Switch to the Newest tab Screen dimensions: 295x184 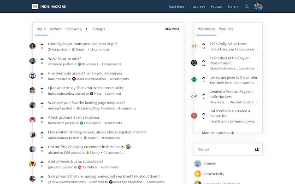(x=56, y=29)
